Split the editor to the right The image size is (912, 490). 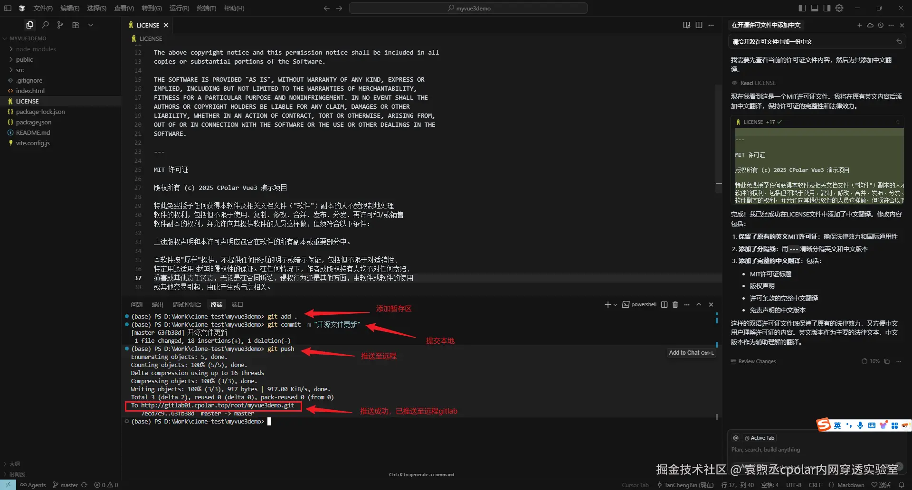click(x=699, y=25)
